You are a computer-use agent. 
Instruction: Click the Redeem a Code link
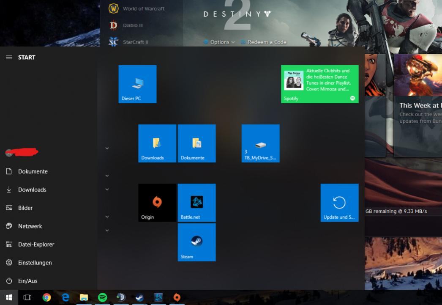(266, 42)
